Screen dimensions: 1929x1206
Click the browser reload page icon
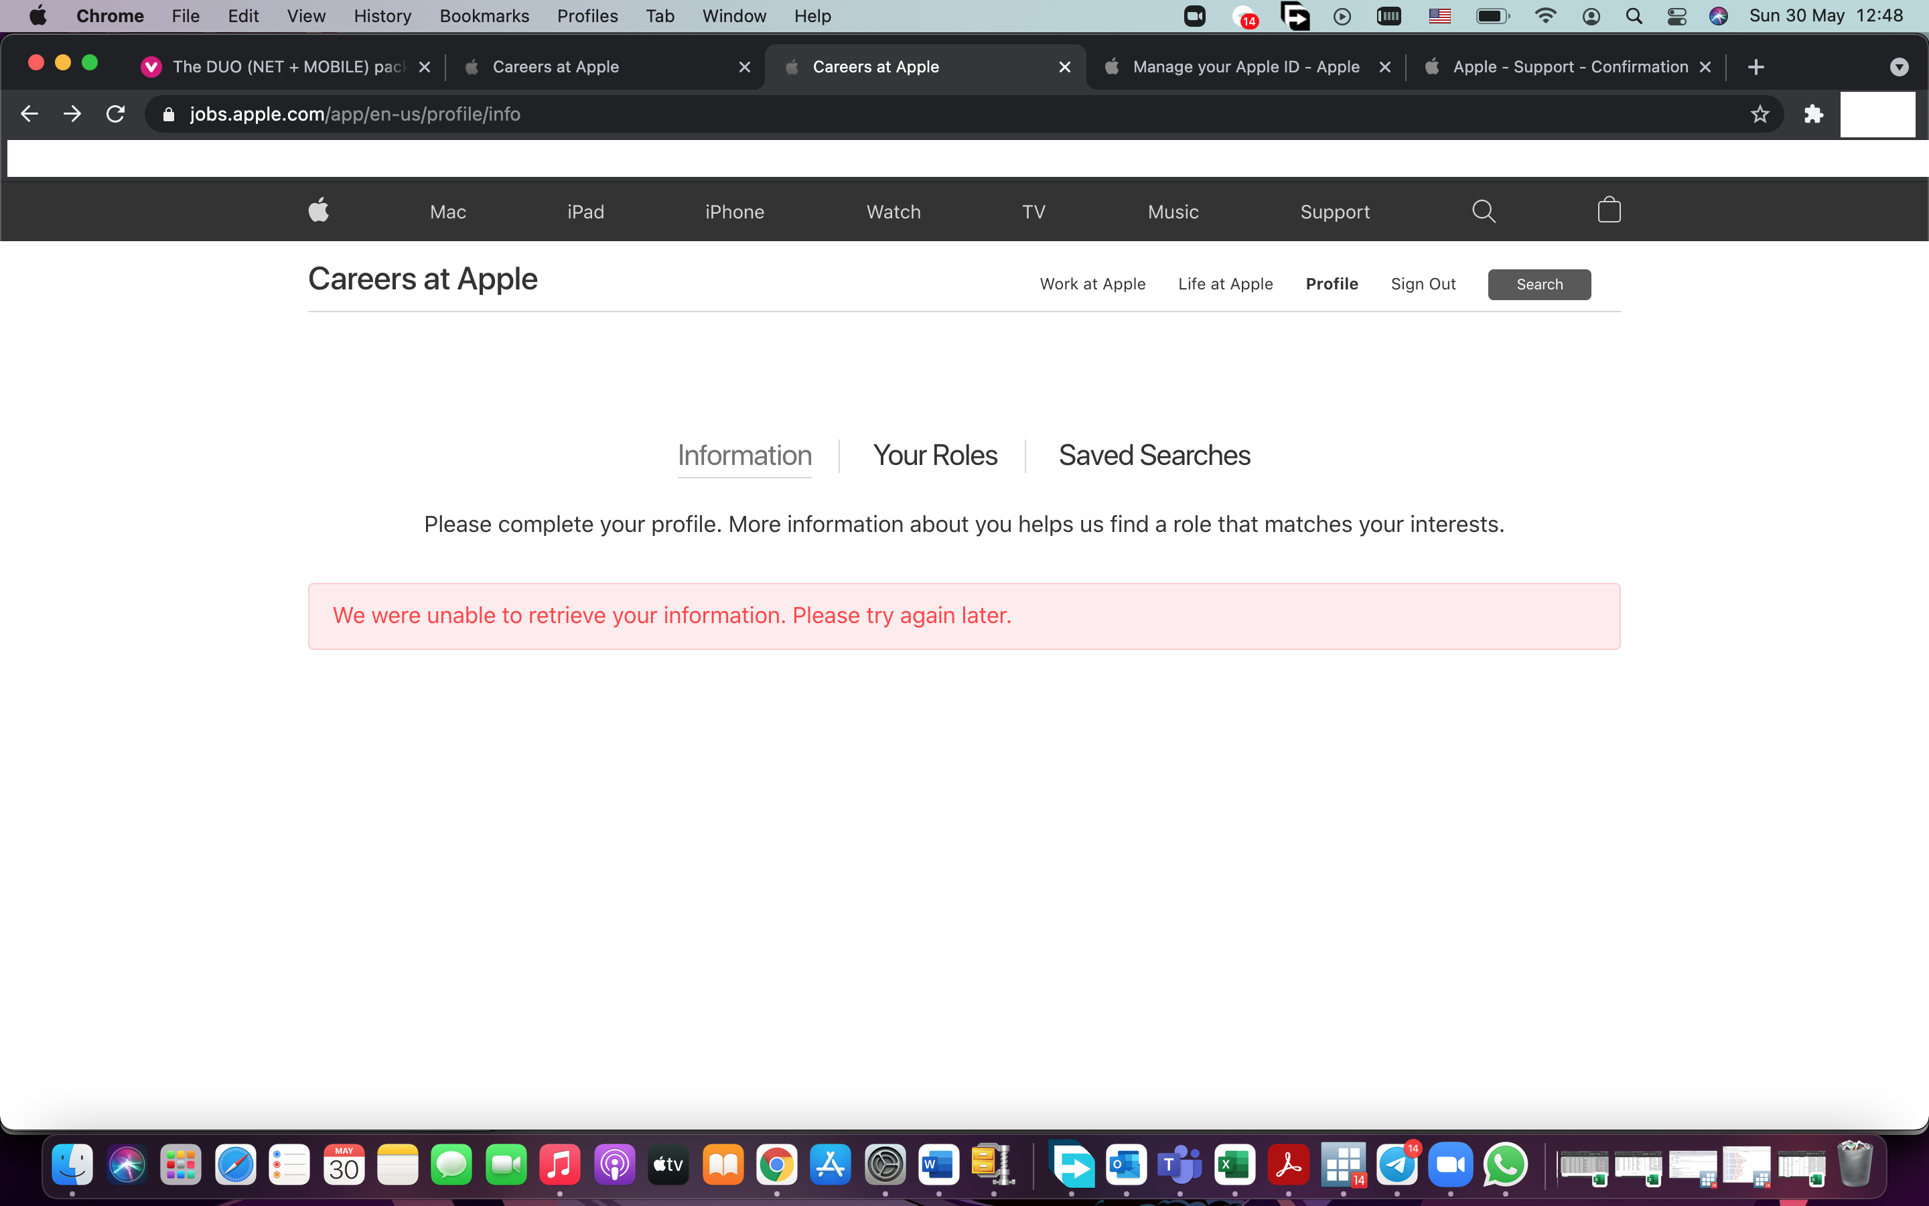pyautogui.click(x=116, y=114)
